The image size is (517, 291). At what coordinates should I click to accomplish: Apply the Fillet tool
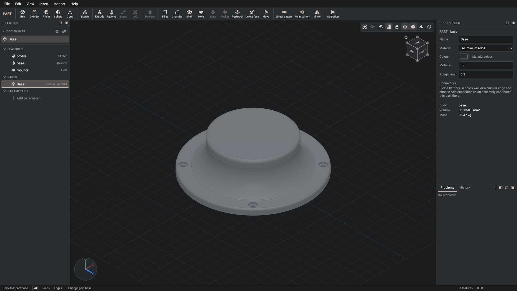tap(165, 14)
